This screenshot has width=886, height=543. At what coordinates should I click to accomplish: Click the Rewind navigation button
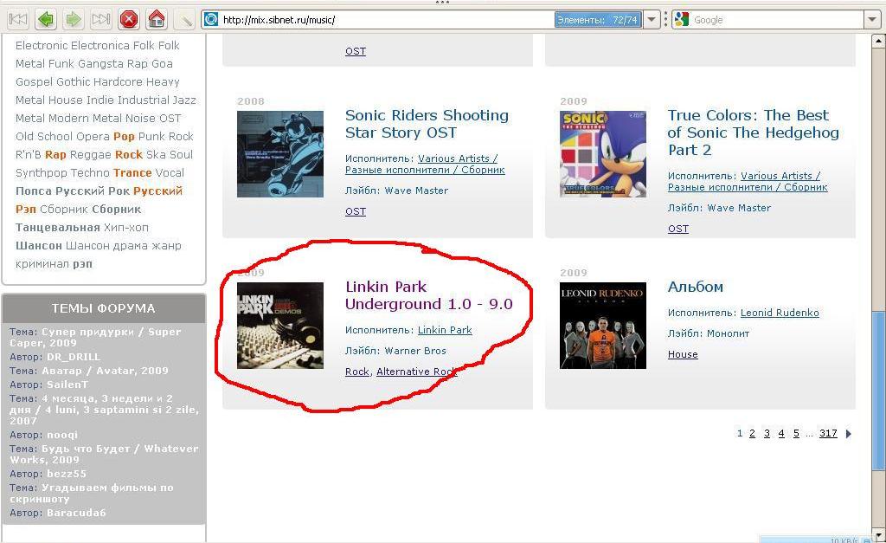[17, 19]
